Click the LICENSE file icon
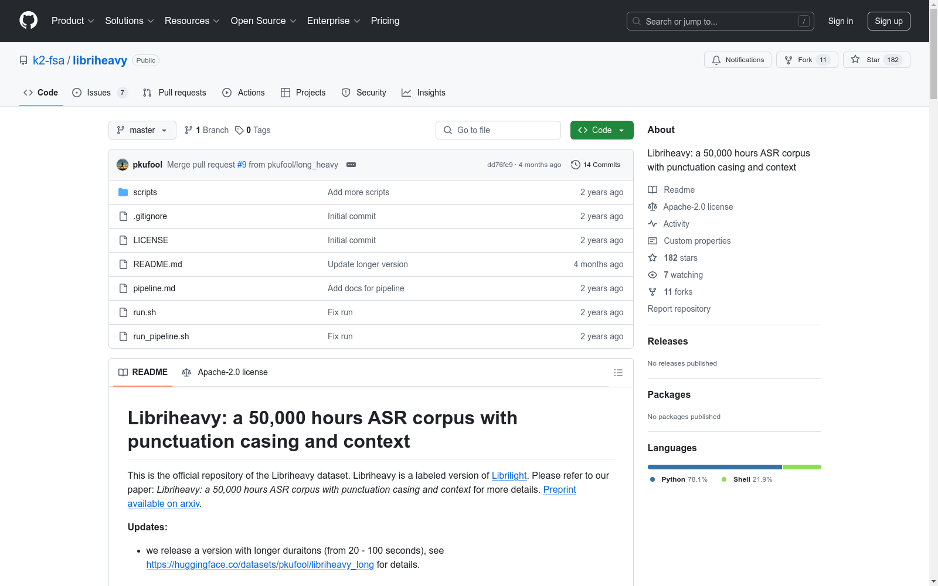Image resolution: width=938 pixels, height=586 pixels. coord(123,240)
